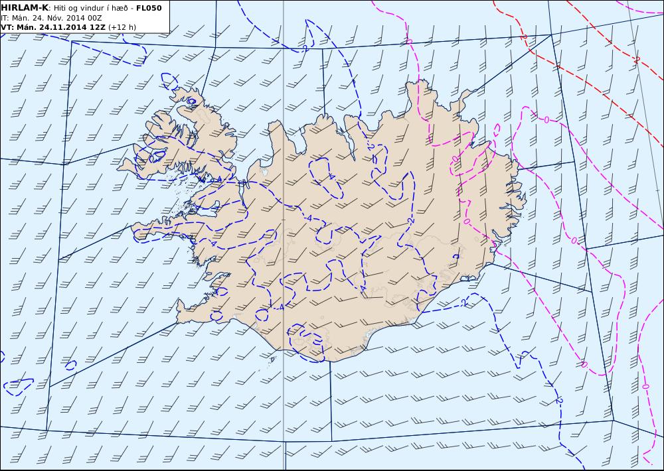Click 'Hiti og vindur í hæð' caption

pos(91,8)
